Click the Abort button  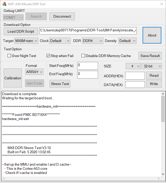(x=152, y=35)
